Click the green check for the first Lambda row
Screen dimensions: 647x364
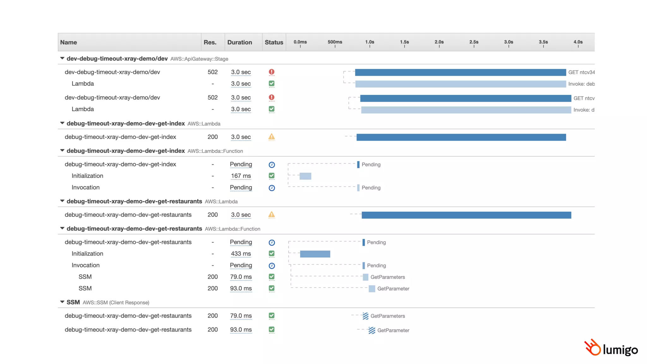[x=271, y=84]
